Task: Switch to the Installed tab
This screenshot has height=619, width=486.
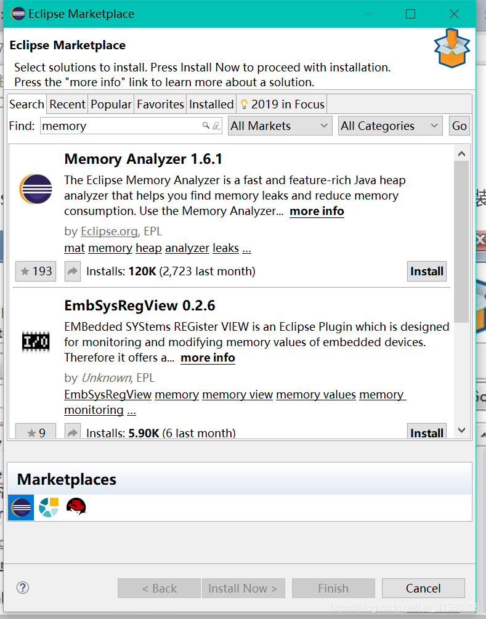Action: (x=211, y=104)
